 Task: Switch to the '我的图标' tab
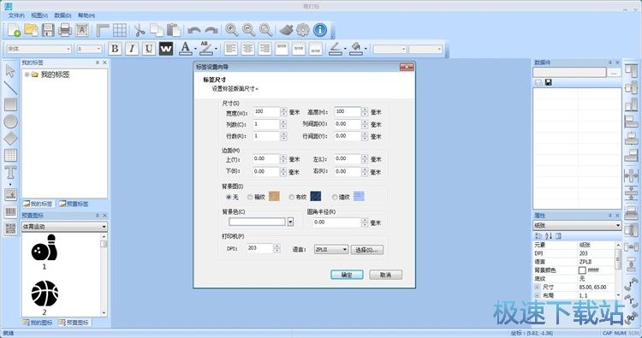point(38,323)
